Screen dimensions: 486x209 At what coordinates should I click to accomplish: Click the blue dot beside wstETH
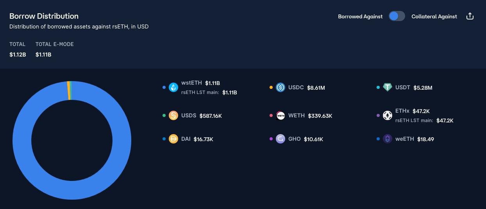point(164,87)
